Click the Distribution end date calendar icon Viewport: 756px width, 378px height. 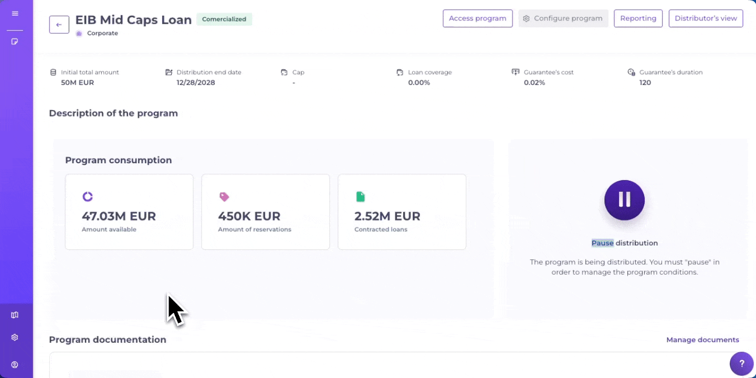[169, 72]
